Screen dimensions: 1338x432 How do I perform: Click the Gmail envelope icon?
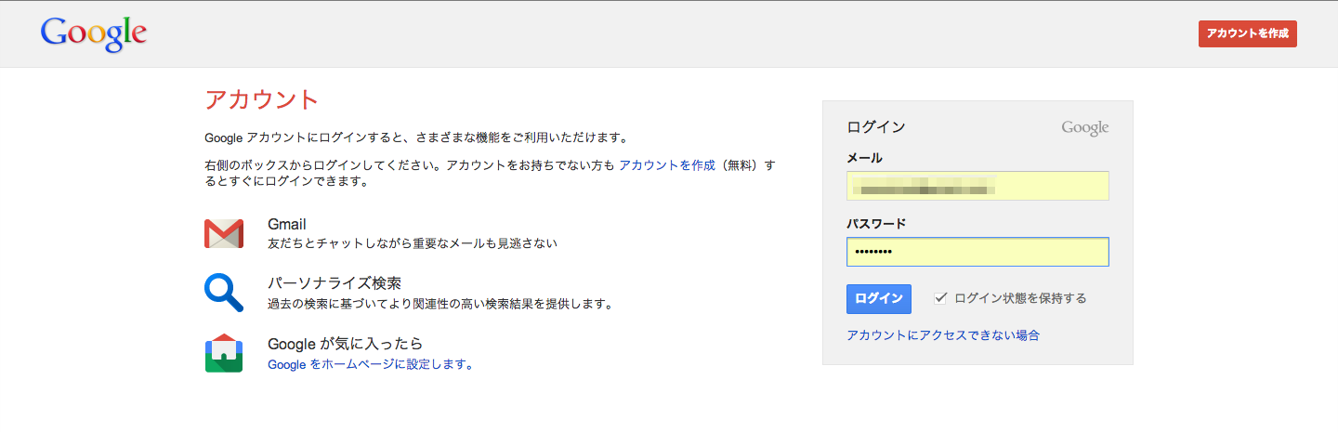(224, 234)
